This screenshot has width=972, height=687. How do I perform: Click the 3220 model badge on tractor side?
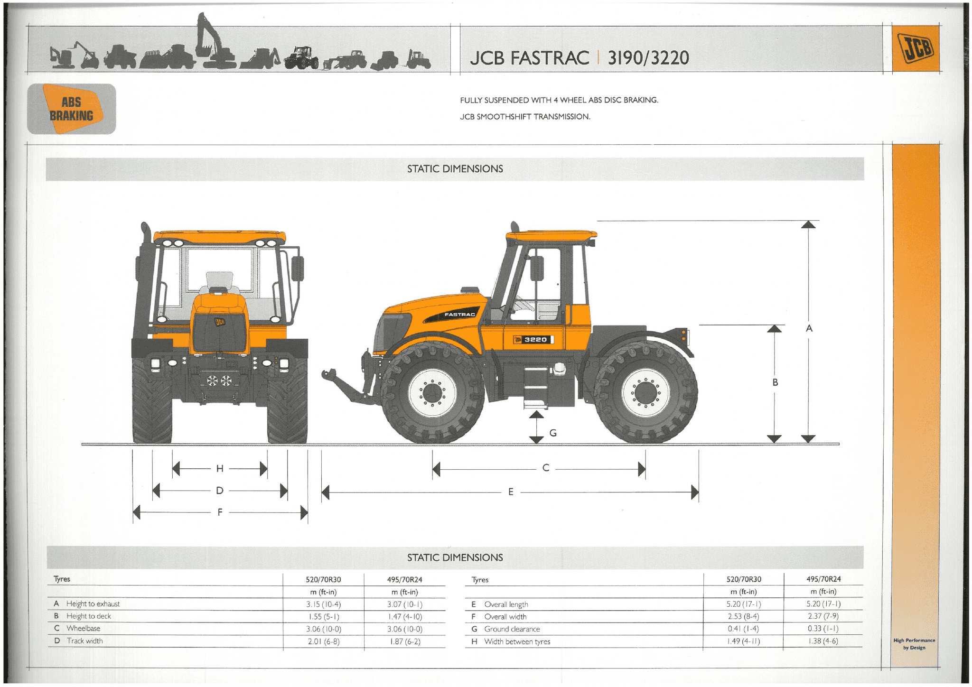[x=533, y=339]
